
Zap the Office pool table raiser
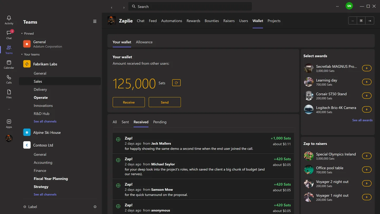pos(367,170)
